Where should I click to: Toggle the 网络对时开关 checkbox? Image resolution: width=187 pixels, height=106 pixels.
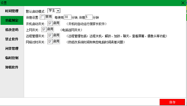[x=50, y=42]
